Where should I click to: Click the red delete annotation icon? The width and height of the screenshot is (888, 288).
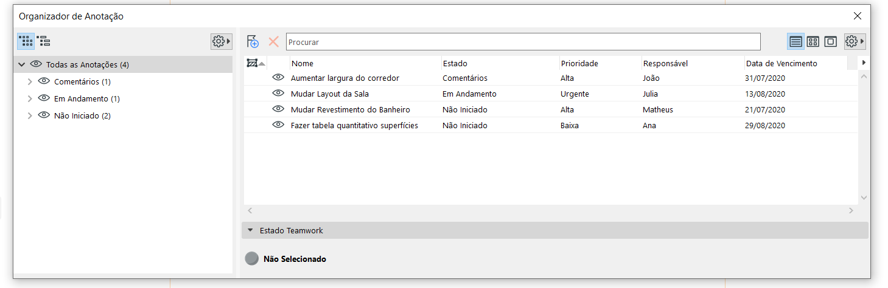[x=274, y=41]
